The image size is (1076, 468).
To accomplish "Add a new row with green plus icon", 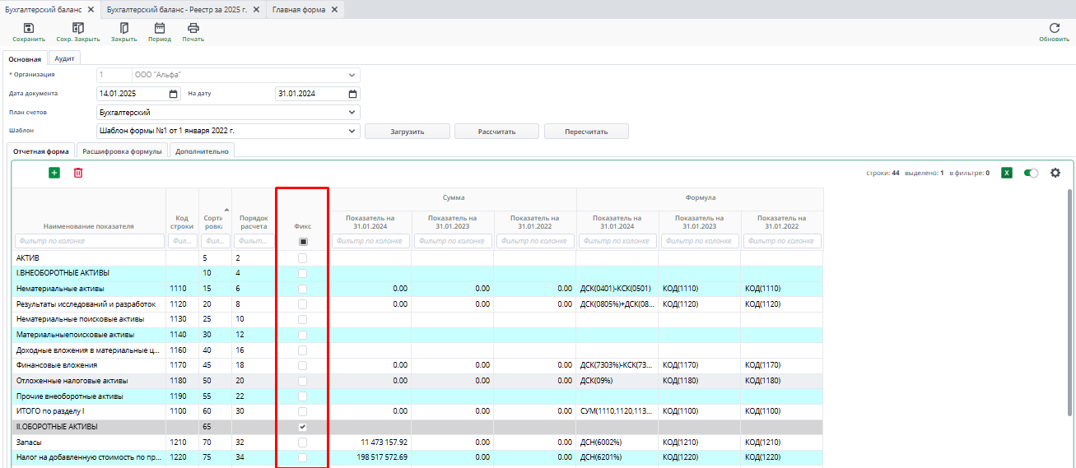I will [x=54, y=173].
